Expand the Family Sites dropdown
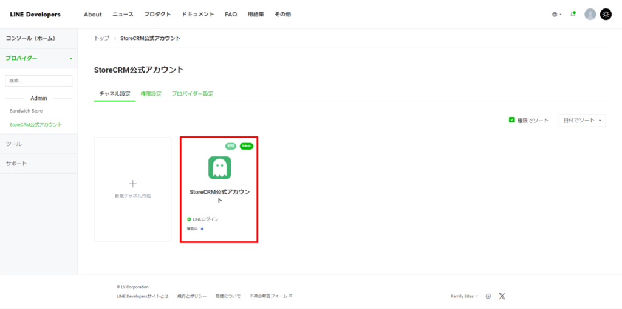 [x=465, y=296]
